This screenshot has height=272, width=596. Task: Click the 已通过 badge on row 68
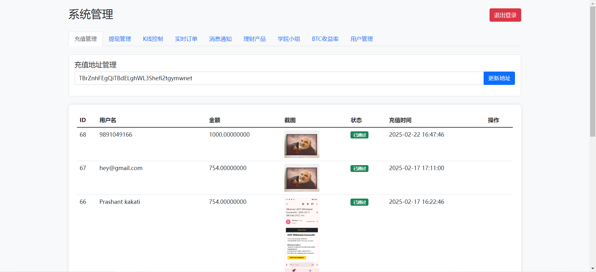tap(359, 135)
